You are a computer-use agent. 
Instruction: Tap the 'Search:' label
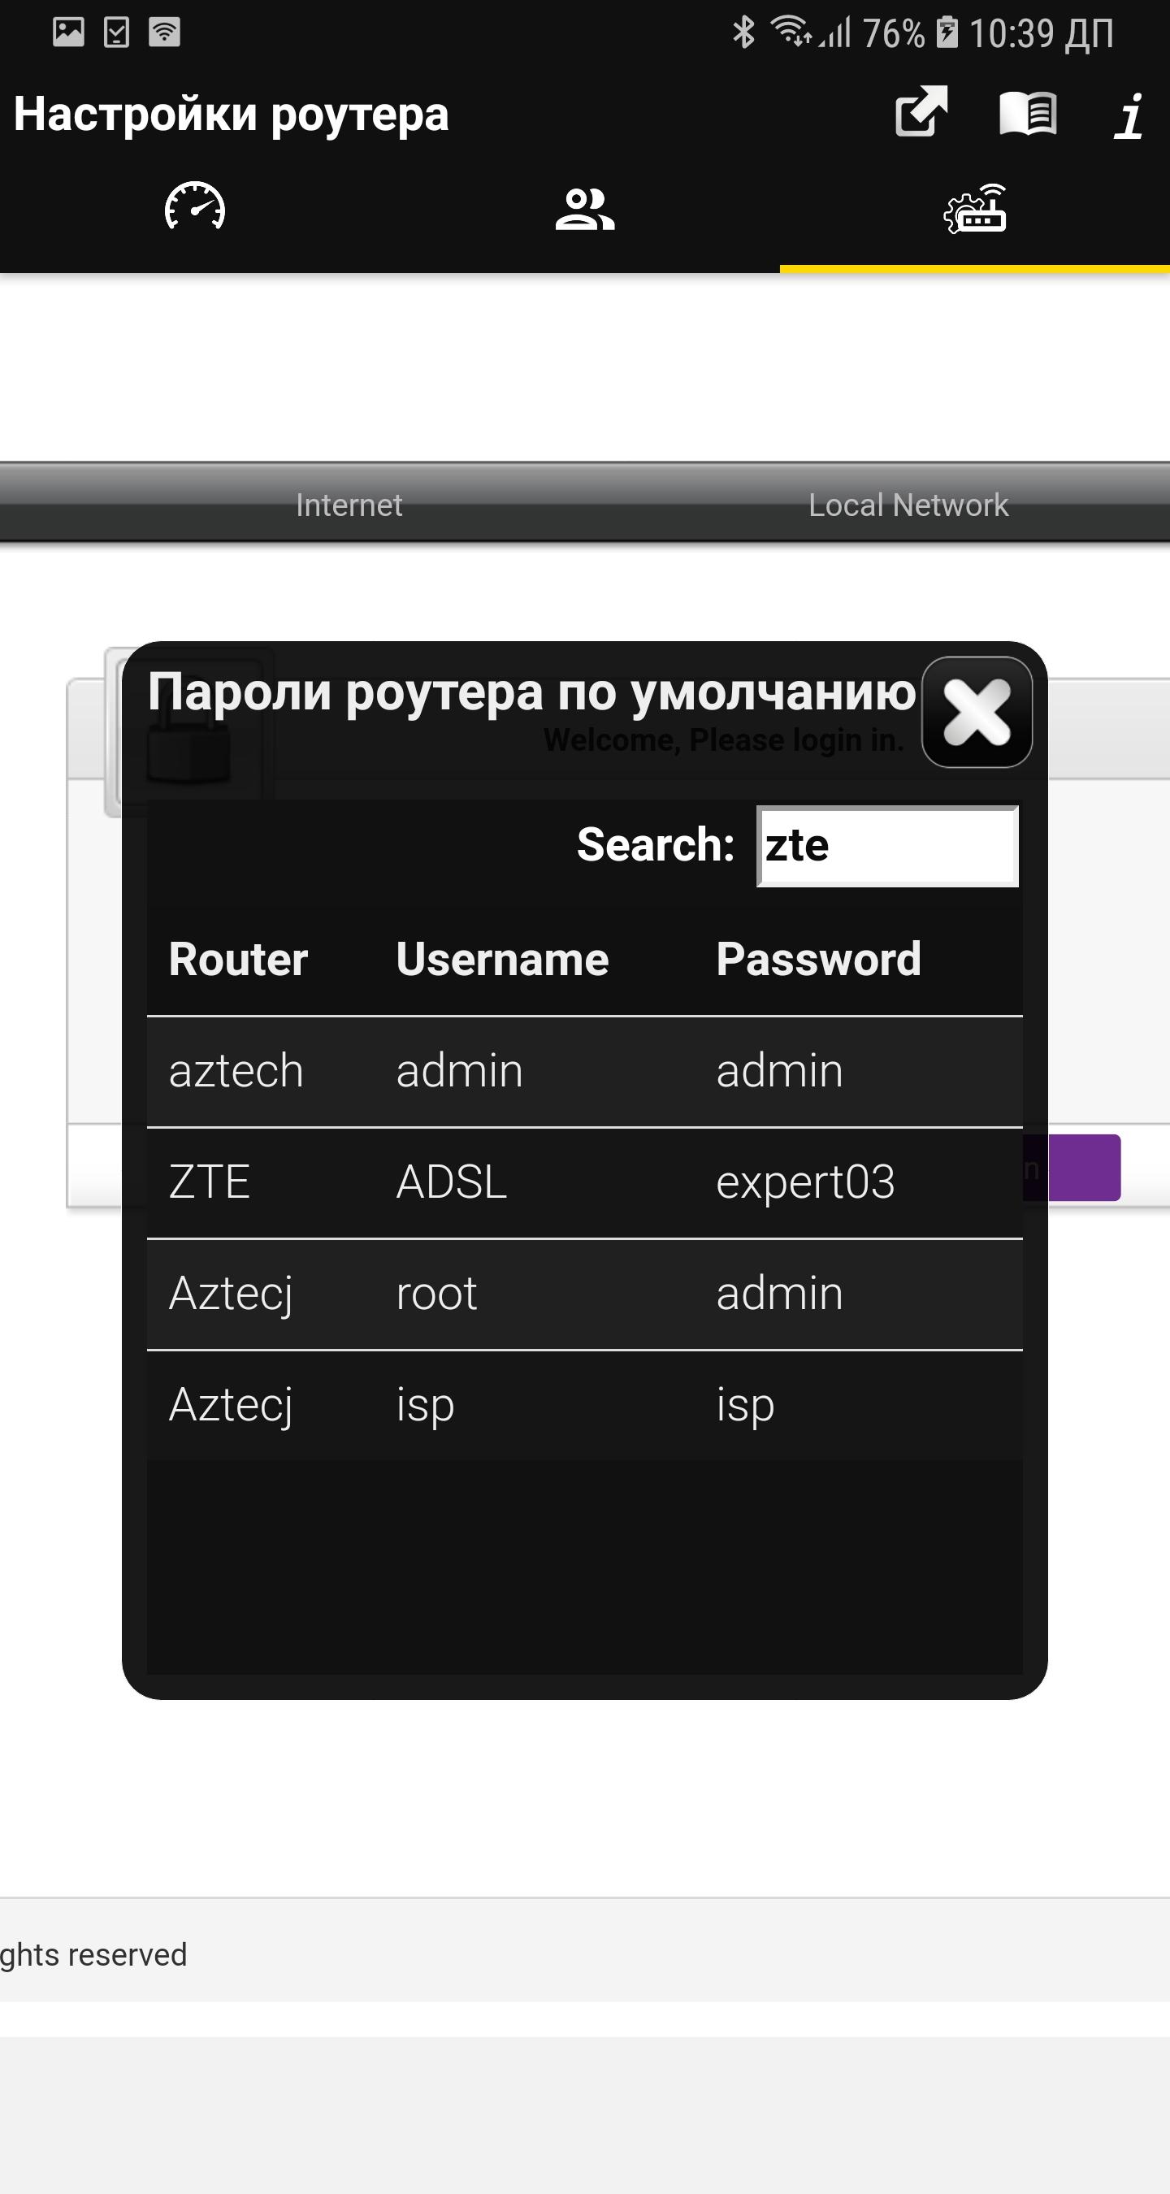click(656, 845)
